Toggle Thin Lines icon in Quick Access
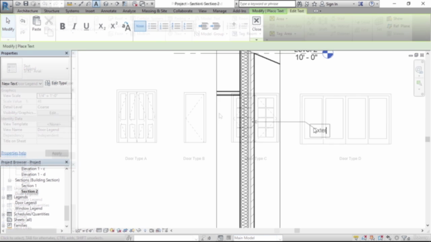431x242 pixels. (x=125, y=4)
